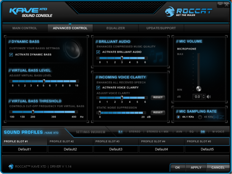Click the Driver V 1.14 version text
The image size is (232, 174).
[x=61, y=166]
